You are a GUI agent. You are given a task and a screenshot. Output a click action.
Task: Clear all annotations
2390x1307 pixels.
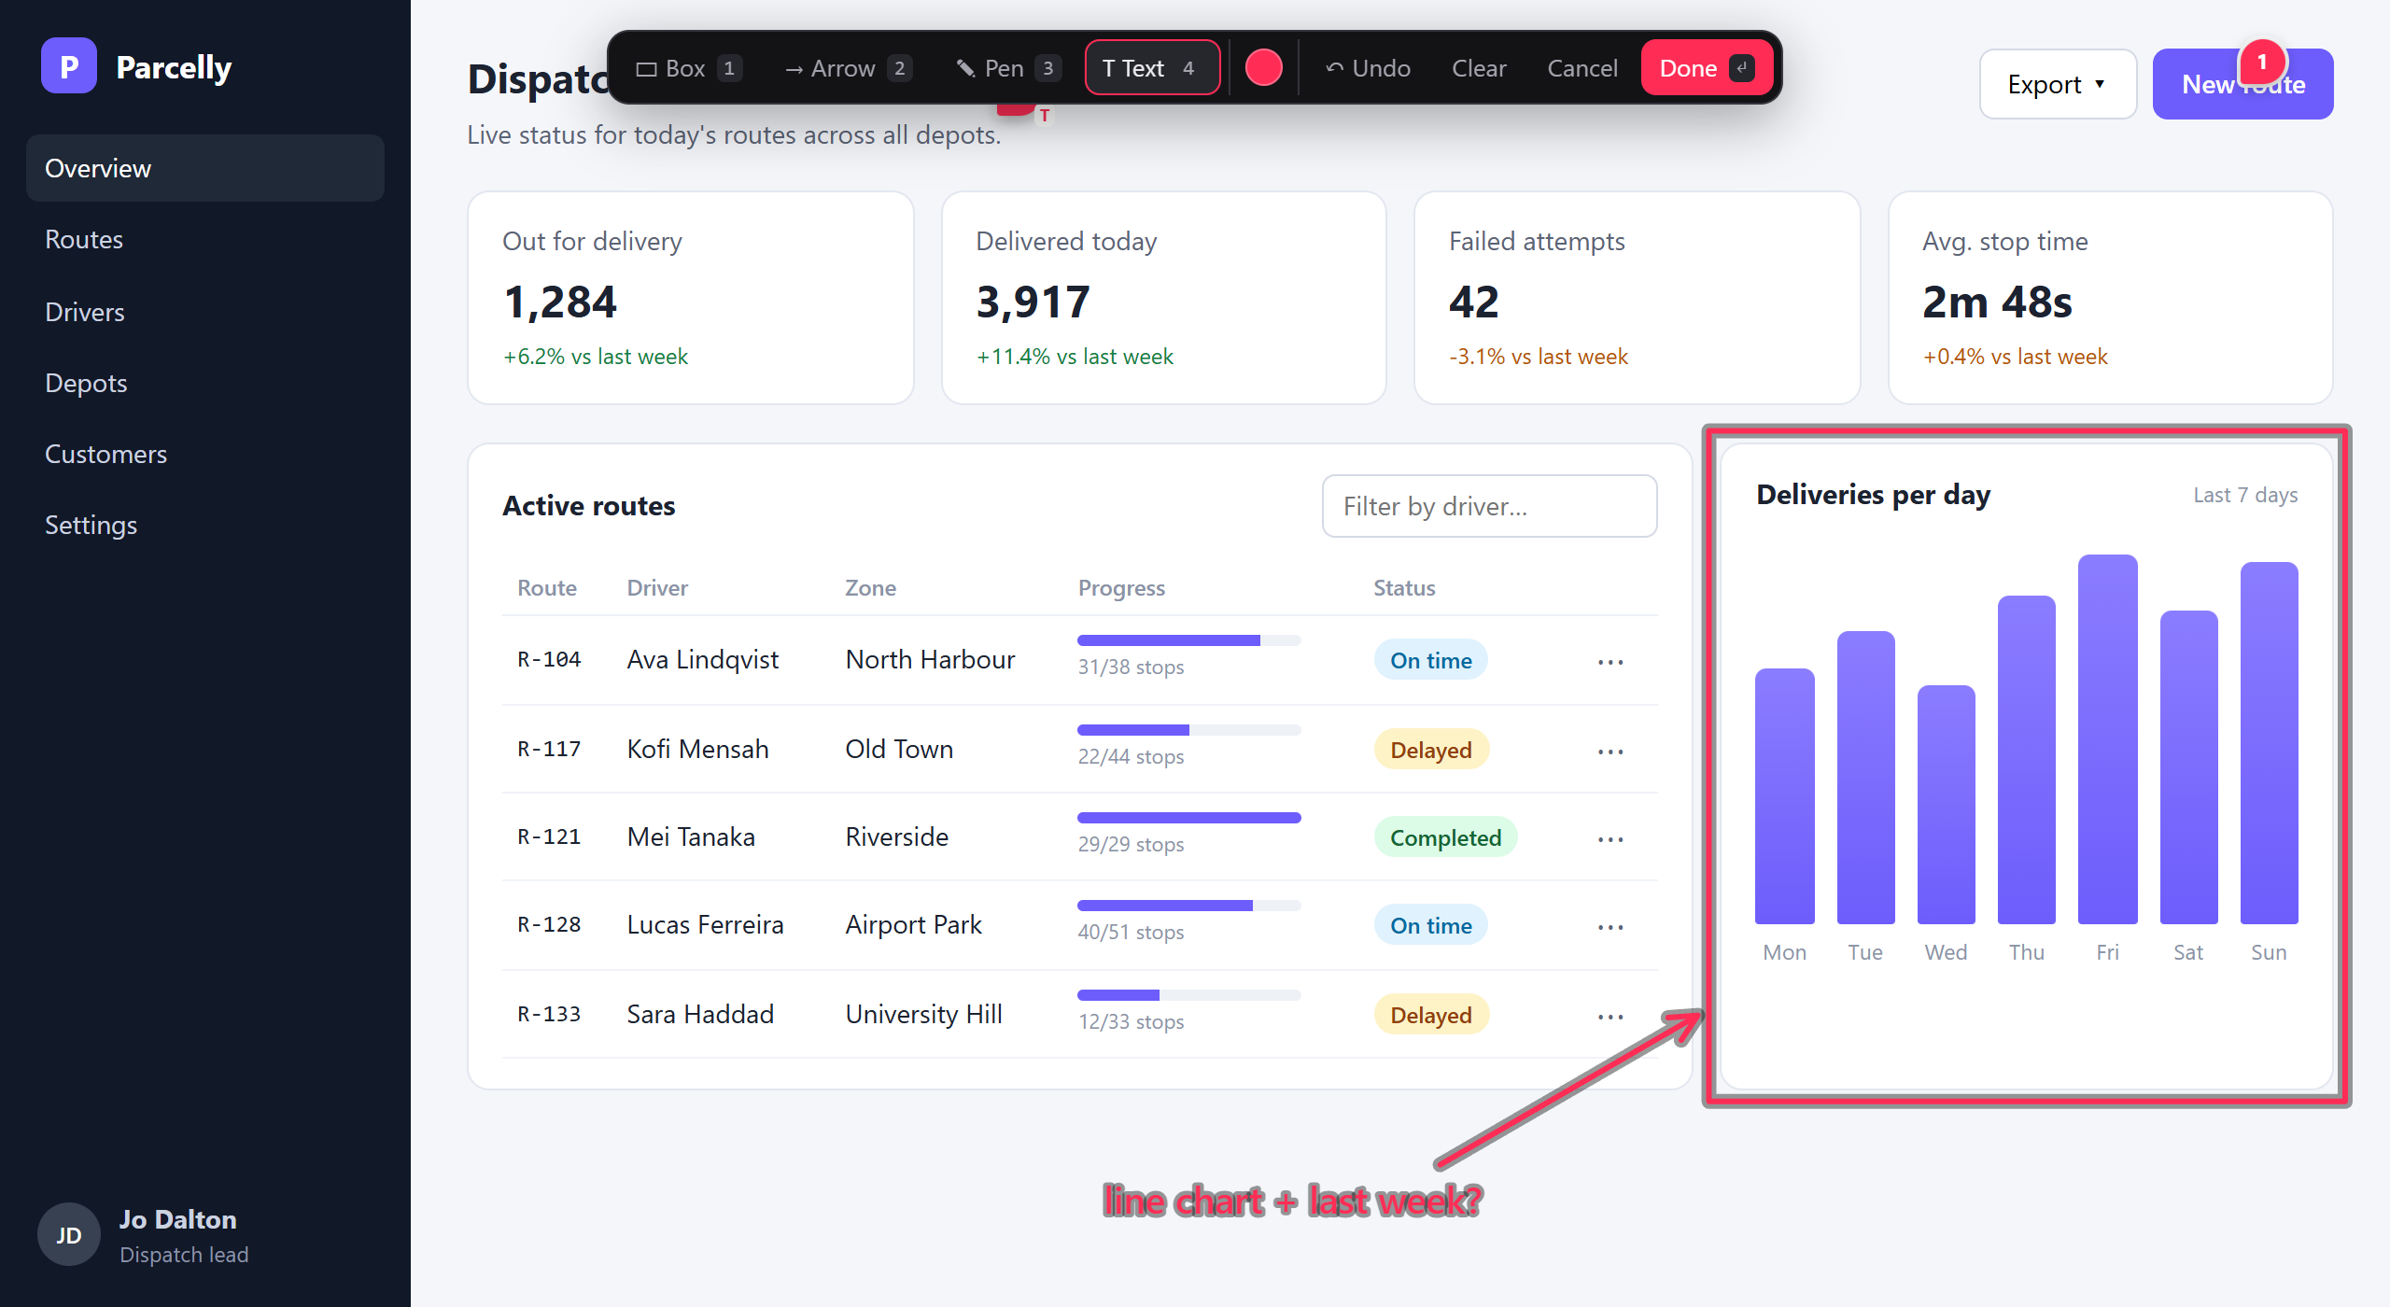1479,68
